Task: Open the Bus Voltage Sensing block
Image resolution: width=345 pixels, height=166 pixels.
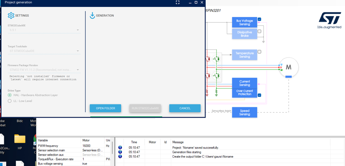Action: point(244,22)
